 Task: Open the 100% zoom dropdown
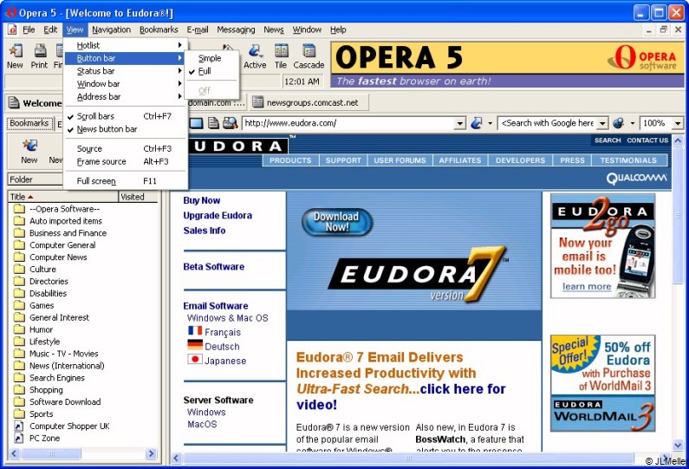677,123
